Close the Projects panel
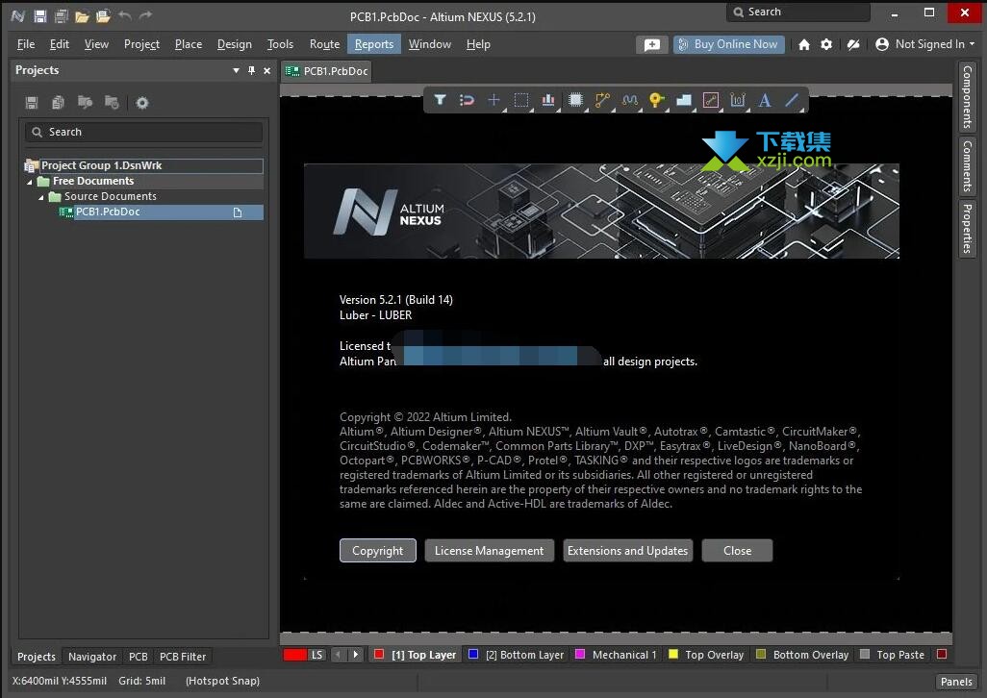This screenshot has width=987, height=698. [266, 70]
